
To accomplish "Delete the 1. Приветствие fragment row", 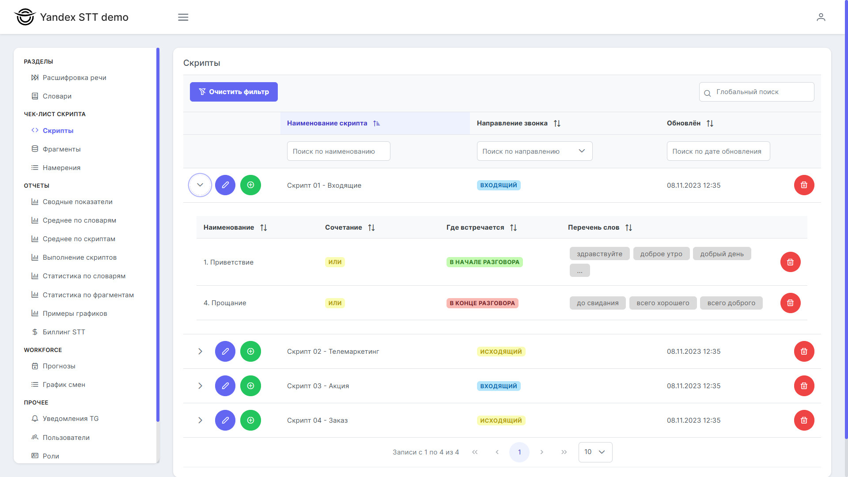I will pyautogui.click(x=790, y=262).
